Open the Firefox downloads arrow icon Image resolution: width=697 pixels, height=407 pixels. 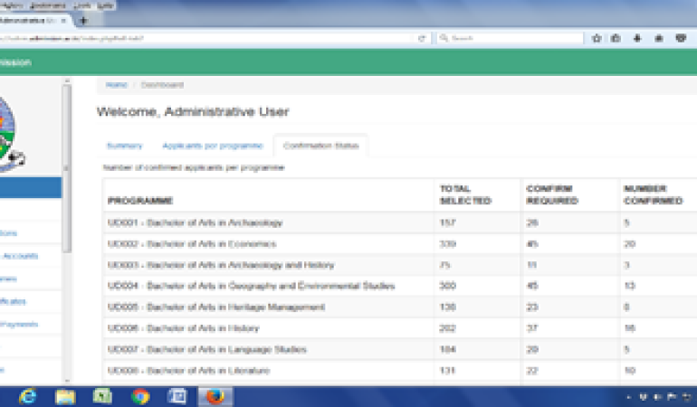pyautogui.click(x=637, y=39)
